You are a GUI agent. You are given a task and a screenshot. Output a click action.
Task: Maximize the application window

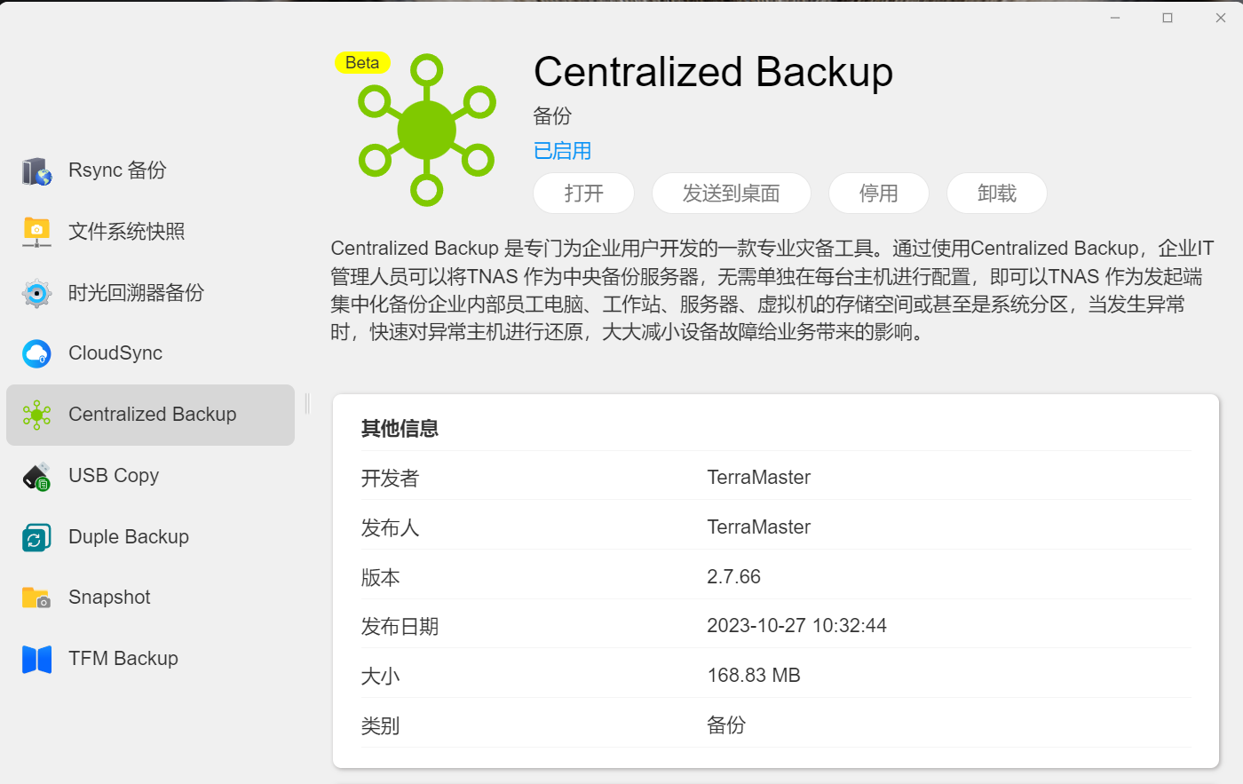[1168, 18]
